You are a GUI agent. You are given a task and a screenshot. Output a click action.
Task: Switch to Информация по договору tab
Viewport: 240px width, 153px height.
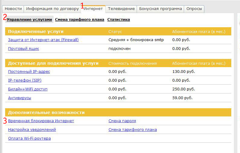52,9
